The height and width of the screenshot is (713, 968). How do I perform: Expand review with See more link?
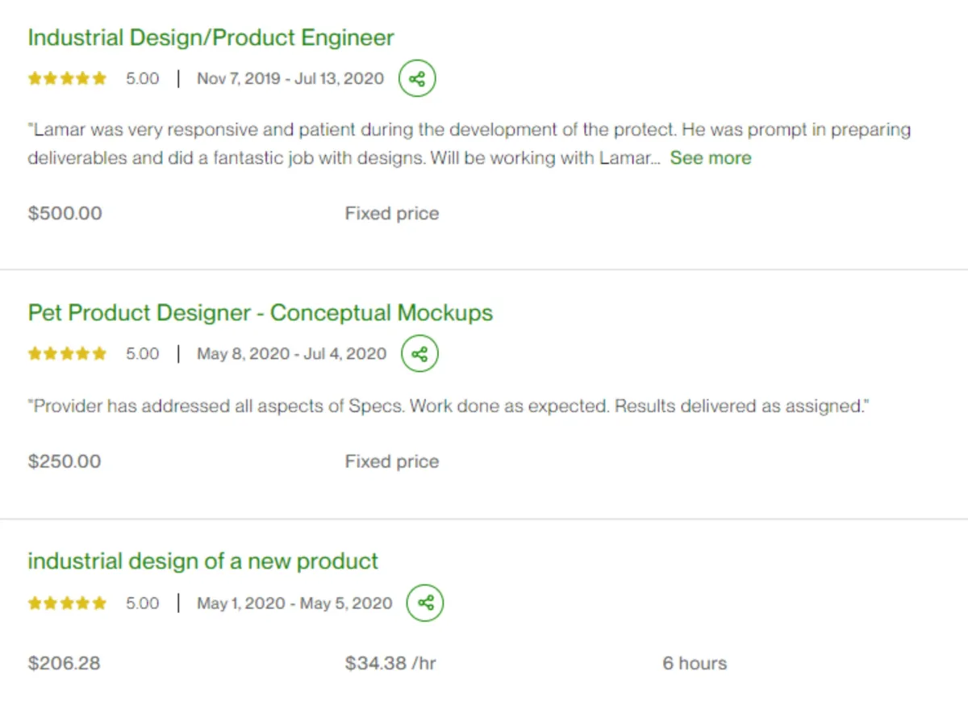tap(711, 158)
